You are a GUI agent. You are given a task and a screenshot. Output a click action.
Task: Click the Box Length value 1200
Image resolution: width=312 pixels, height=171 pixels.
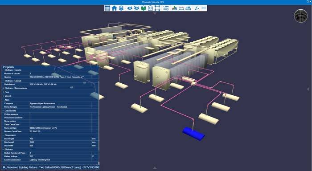click(32, 142)
